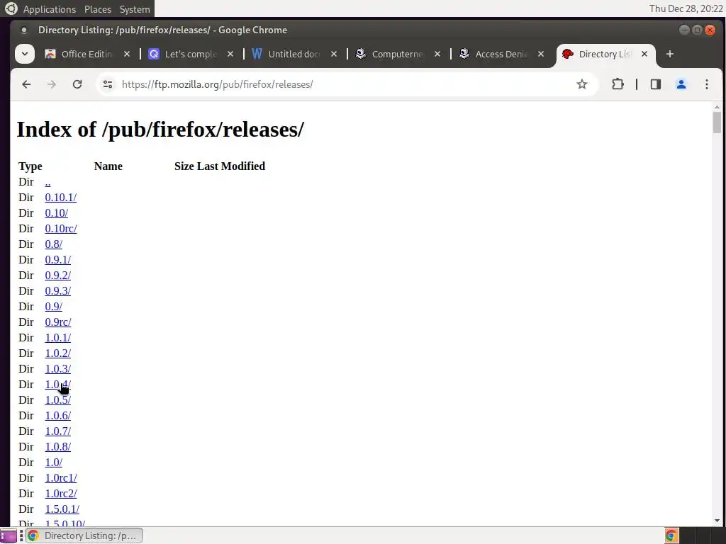The height and width of the screenshot is (544, 726).
Task: Open Chrome's three-dot menu
Action: point(707,84)
